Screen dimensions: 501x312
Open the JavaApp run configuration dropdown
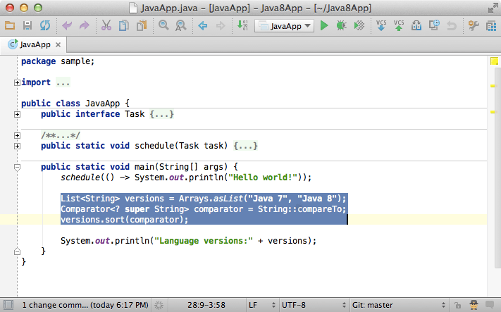click(284, 26)
